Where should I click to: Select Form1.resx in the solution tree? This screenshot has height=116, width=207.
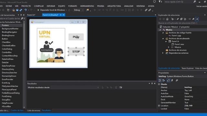pyautogui.click(x=179, y=44)
